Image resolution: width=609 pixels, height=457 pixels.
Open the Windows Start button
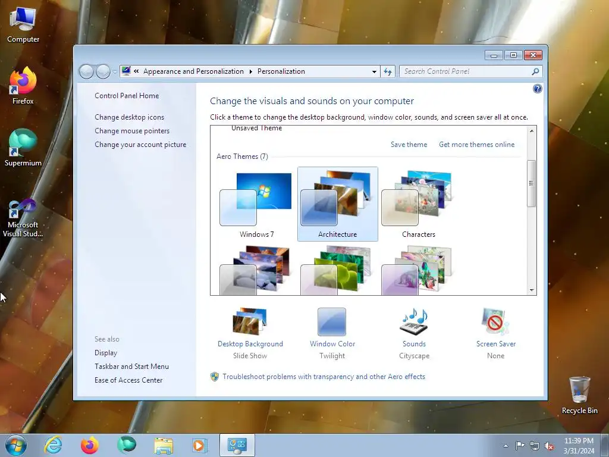click(x=16, y=445)
